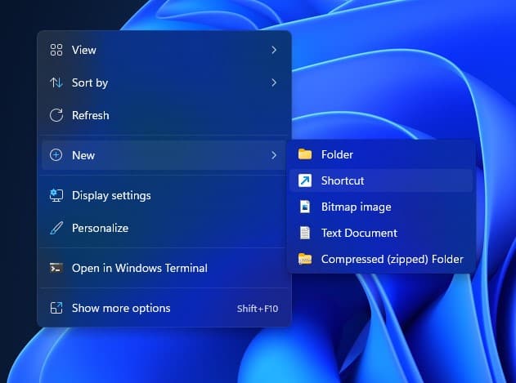Click the Windows Terminal icon
The height and width of the screenshot is (383, 516).
point(56,268)
